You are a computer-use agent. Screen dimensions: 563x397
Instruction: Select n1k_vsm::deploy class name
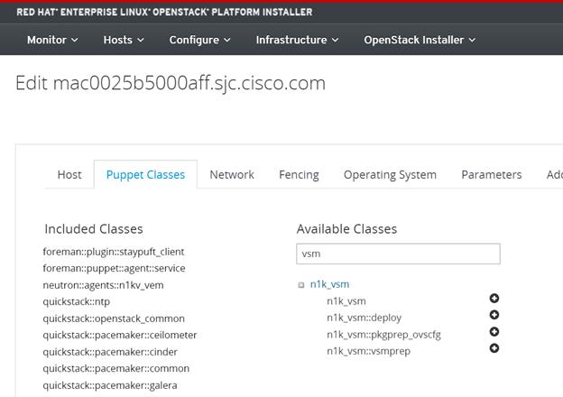pyautogui.click(x=365, y=318)
